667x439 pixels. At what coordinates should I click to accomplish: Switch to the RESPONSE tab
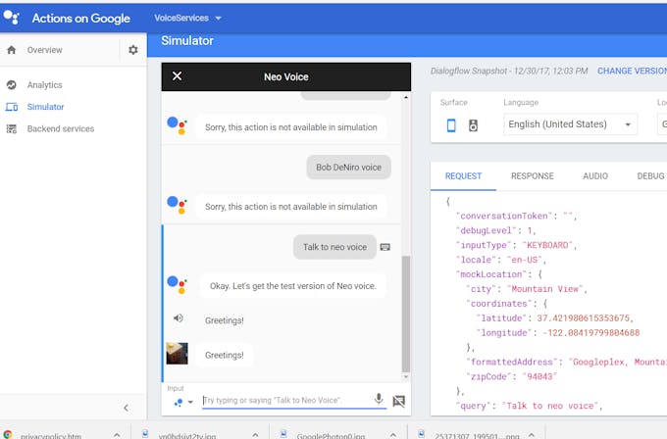tap(533, 176)
